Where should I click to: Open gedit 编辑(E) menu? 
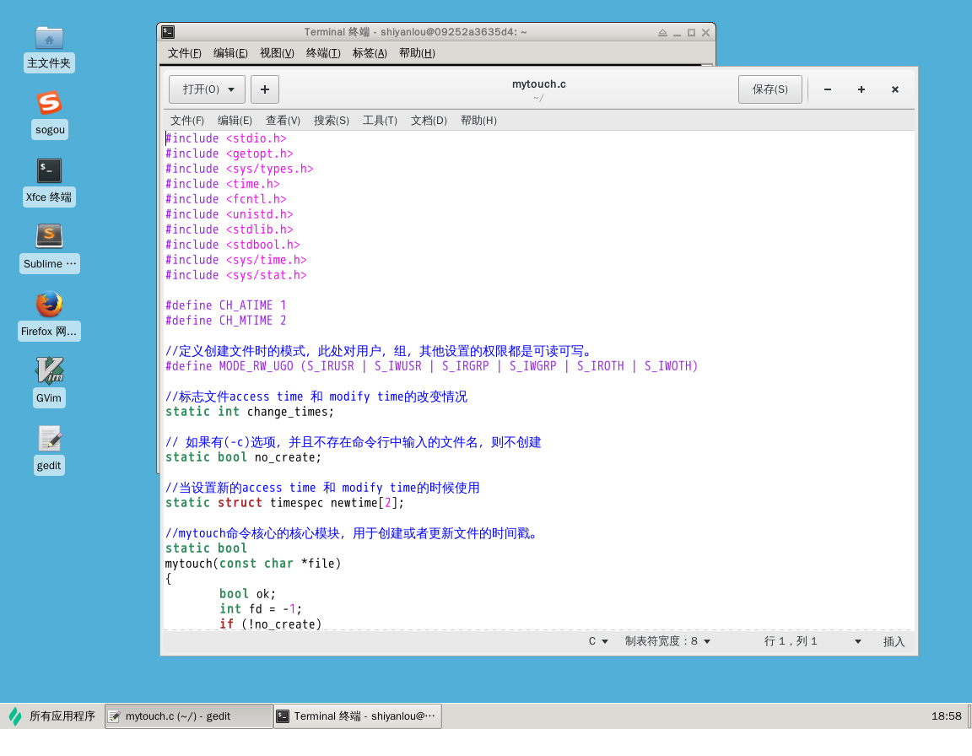(x=235, y=121)
